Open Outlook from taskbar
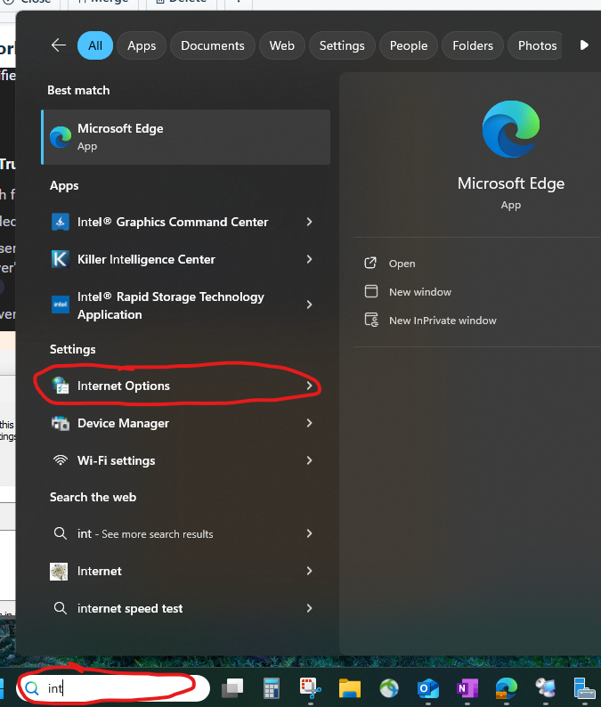This screenshot has height=707, width=601. tap(428, 688)
